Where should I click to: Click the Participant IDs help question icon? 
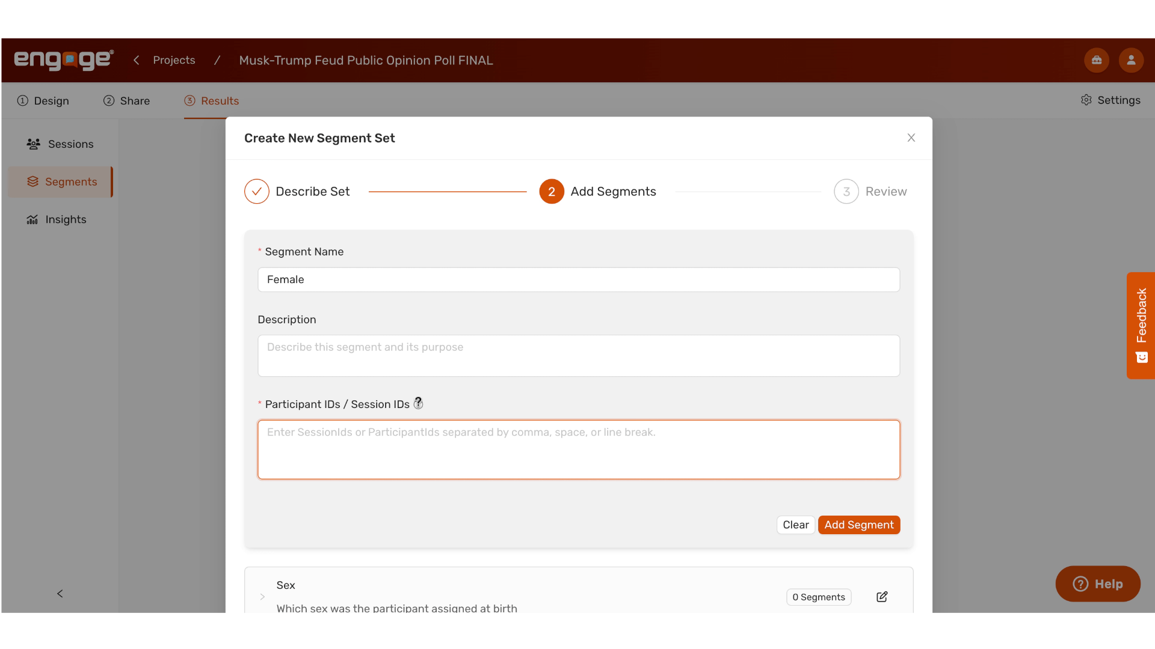pyautogui.click(x=418, y=403)
